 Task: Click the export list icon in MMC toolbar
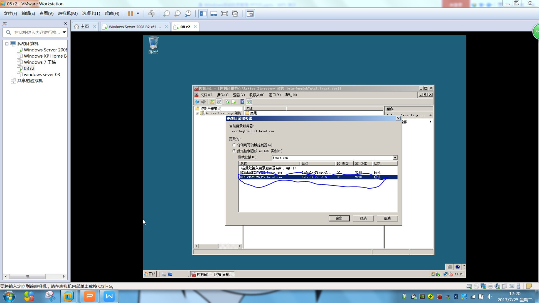pyautogui.click(x=234, y=102)
